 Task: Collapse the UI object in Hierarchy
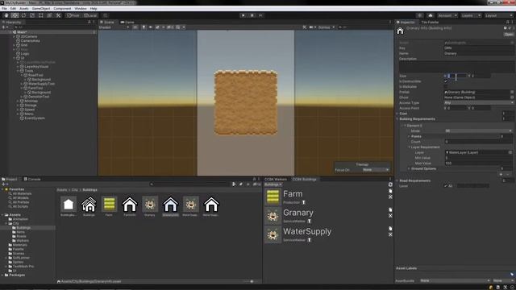[15, 58]
